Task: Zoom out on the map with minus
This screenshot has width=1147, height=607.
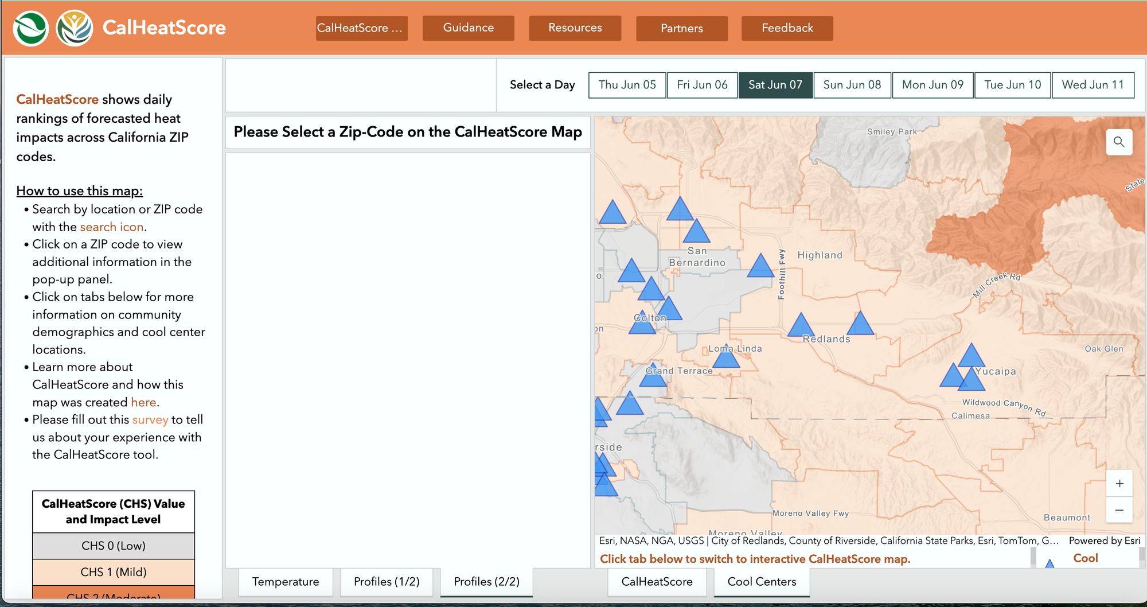Action: pos(1119,510)
